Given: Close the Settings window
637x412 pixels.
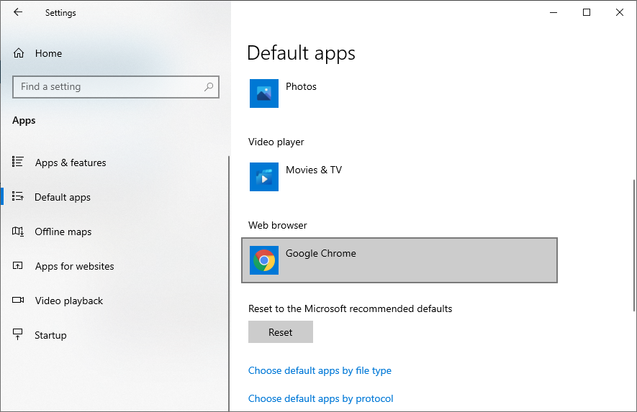Looking at the screenshot, I should [x=620, y=12].
